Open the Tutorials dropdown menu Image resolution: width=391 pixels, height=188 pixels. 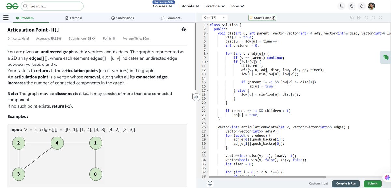click(189, 6)
